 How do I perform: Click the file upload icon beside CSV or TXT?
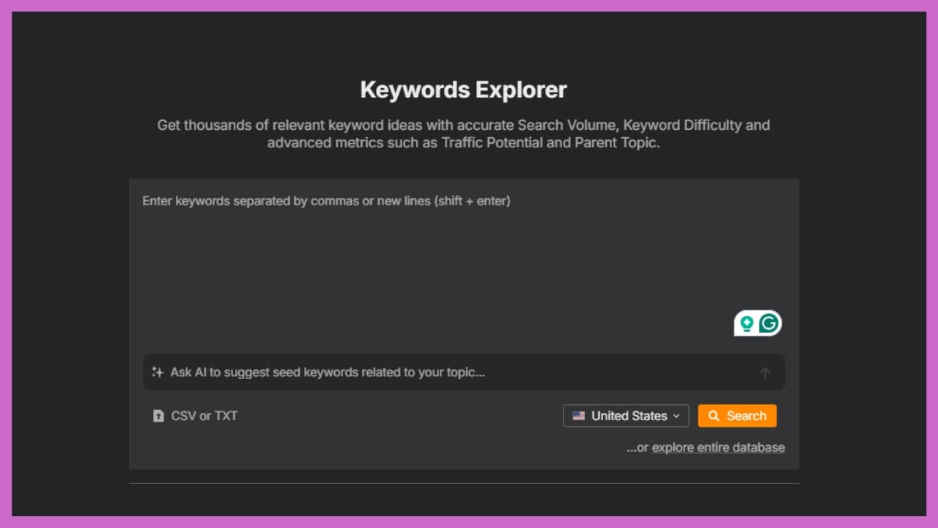coord(159,416)
